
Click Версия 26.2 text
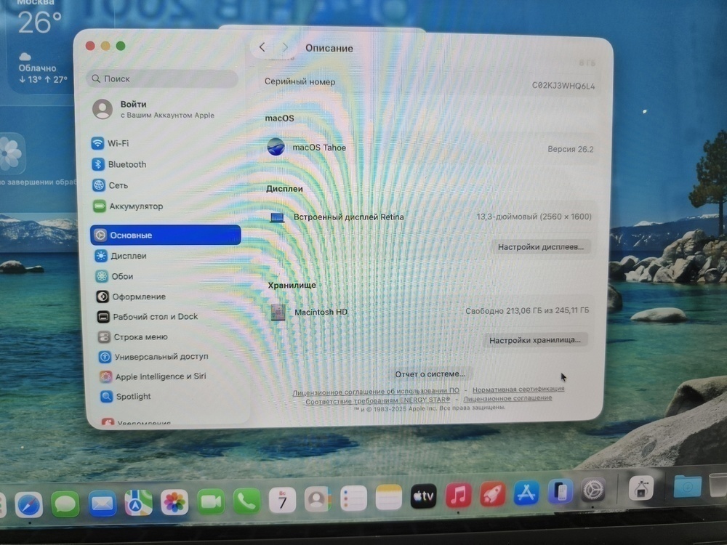[570, 149]
